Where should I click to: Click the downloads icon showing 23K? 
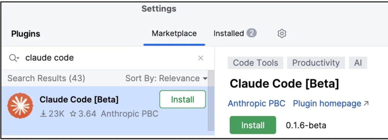(x=43, y=114)
